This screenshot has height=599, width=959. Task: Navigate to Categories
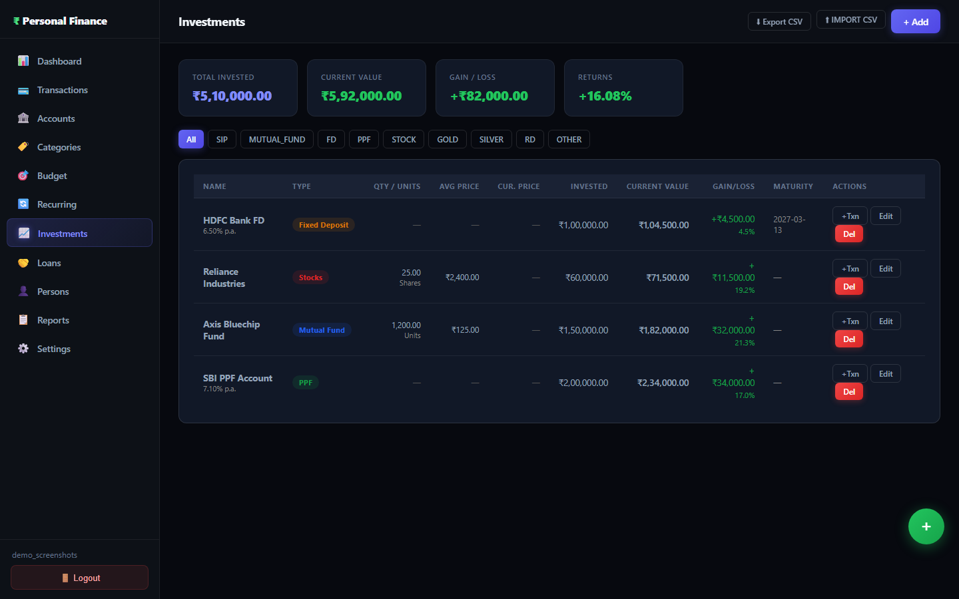coord(79,147)
